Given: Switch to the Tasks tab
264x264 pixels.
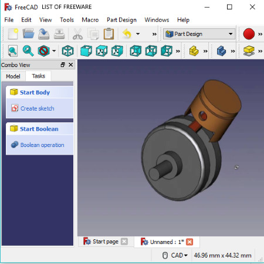Looking at the screenshot, I should pos(38,76).
